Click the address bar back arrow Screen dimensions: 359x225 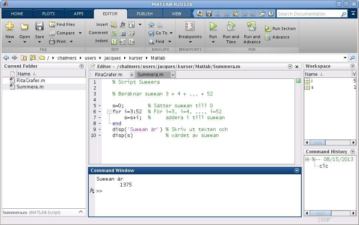(6, 58)
